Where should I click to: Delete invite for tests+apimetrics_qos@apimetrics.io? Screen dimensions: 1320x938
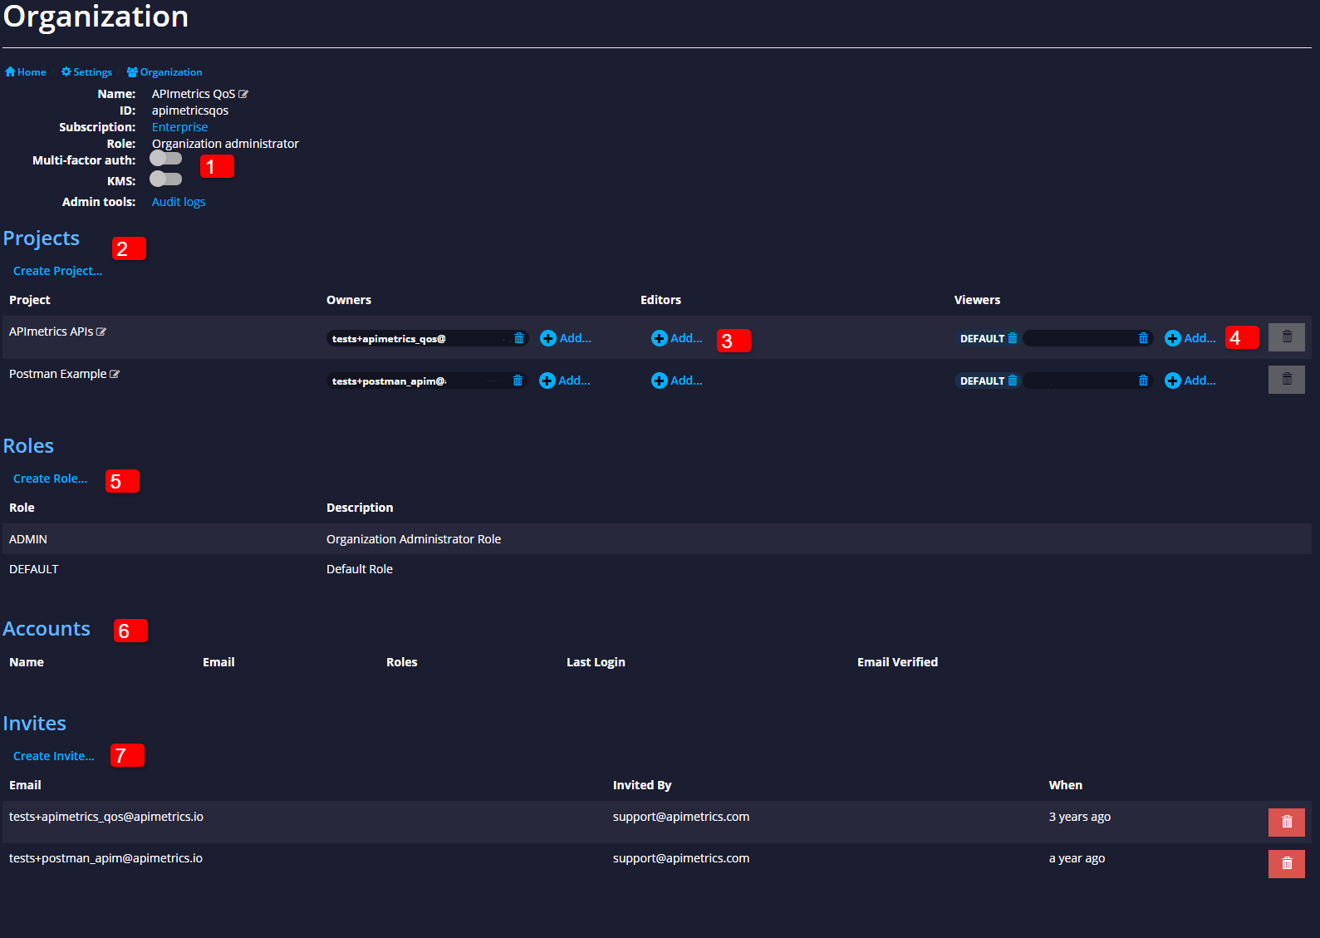(x=1287, y=823)
